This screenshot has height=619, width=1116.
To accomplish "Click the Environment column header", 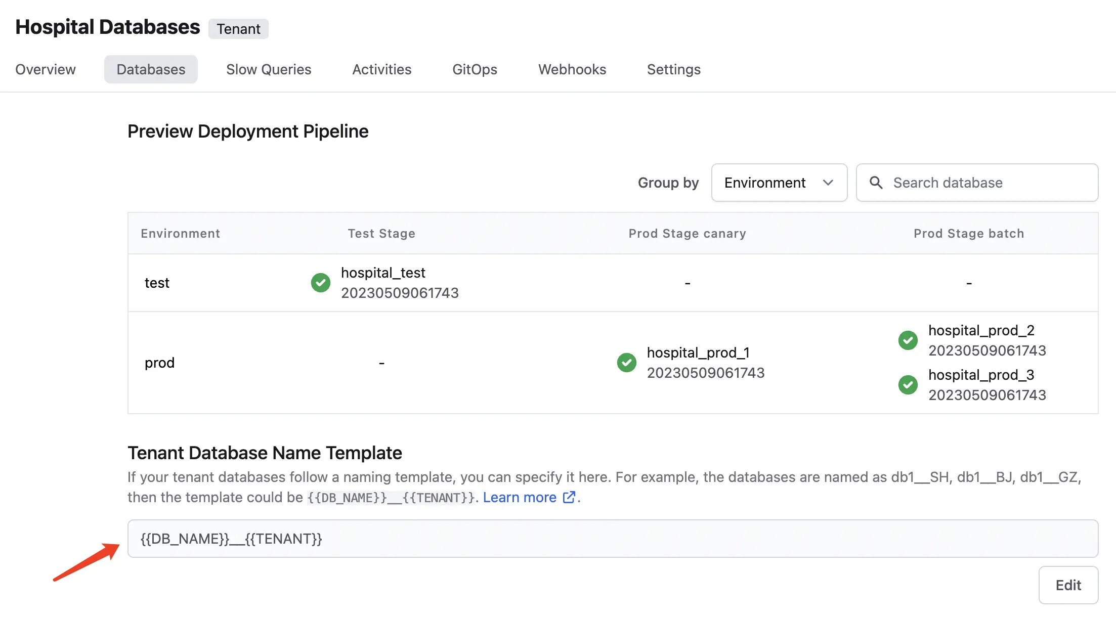I will click(x=181, y=233).
